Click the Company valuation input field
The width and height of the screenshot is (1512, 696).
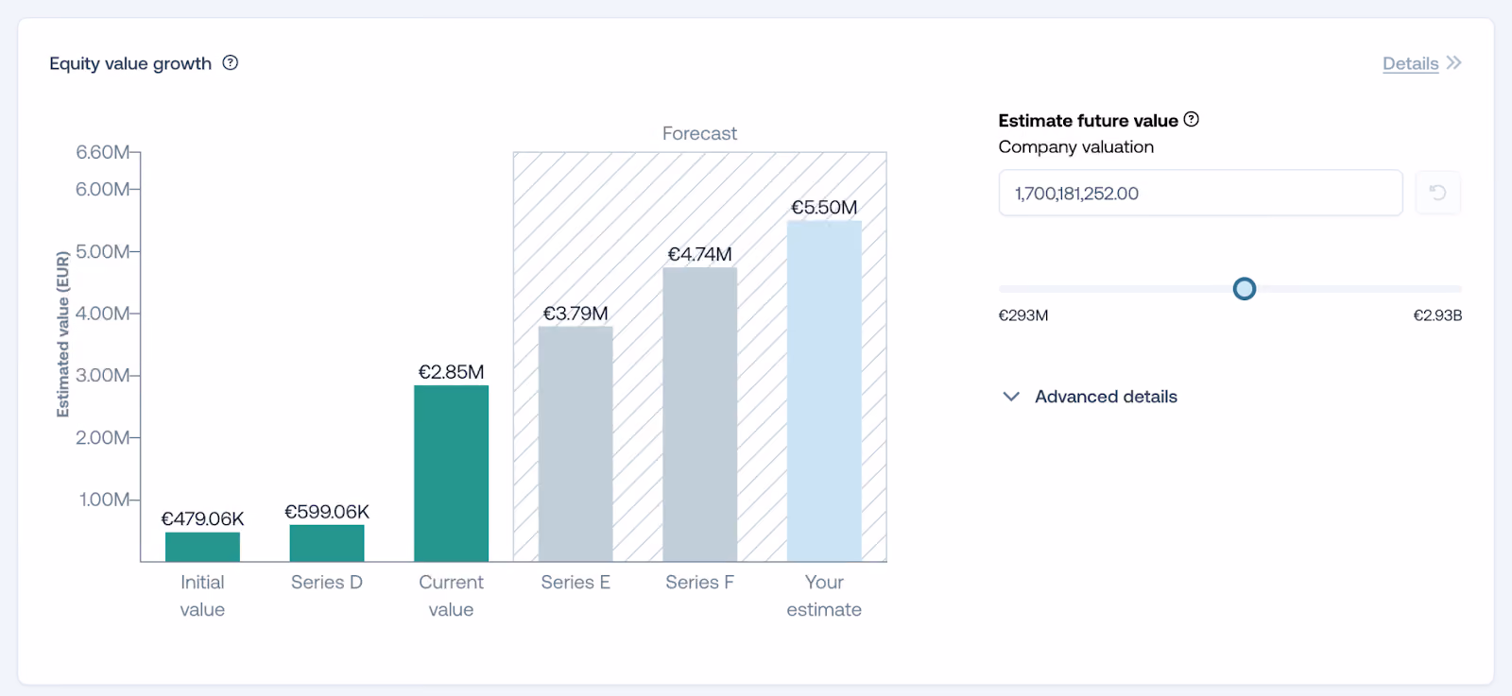[1200, 193]
